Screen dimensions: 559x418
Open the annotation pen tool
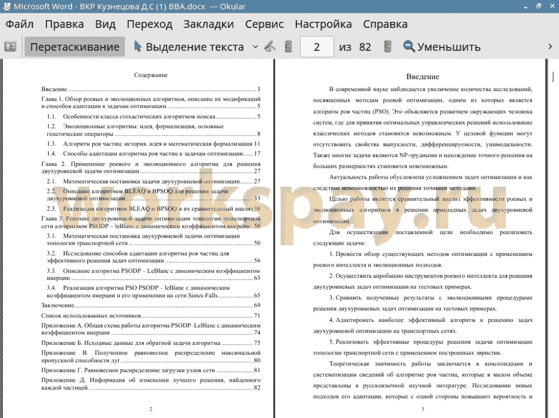(270, 47)
